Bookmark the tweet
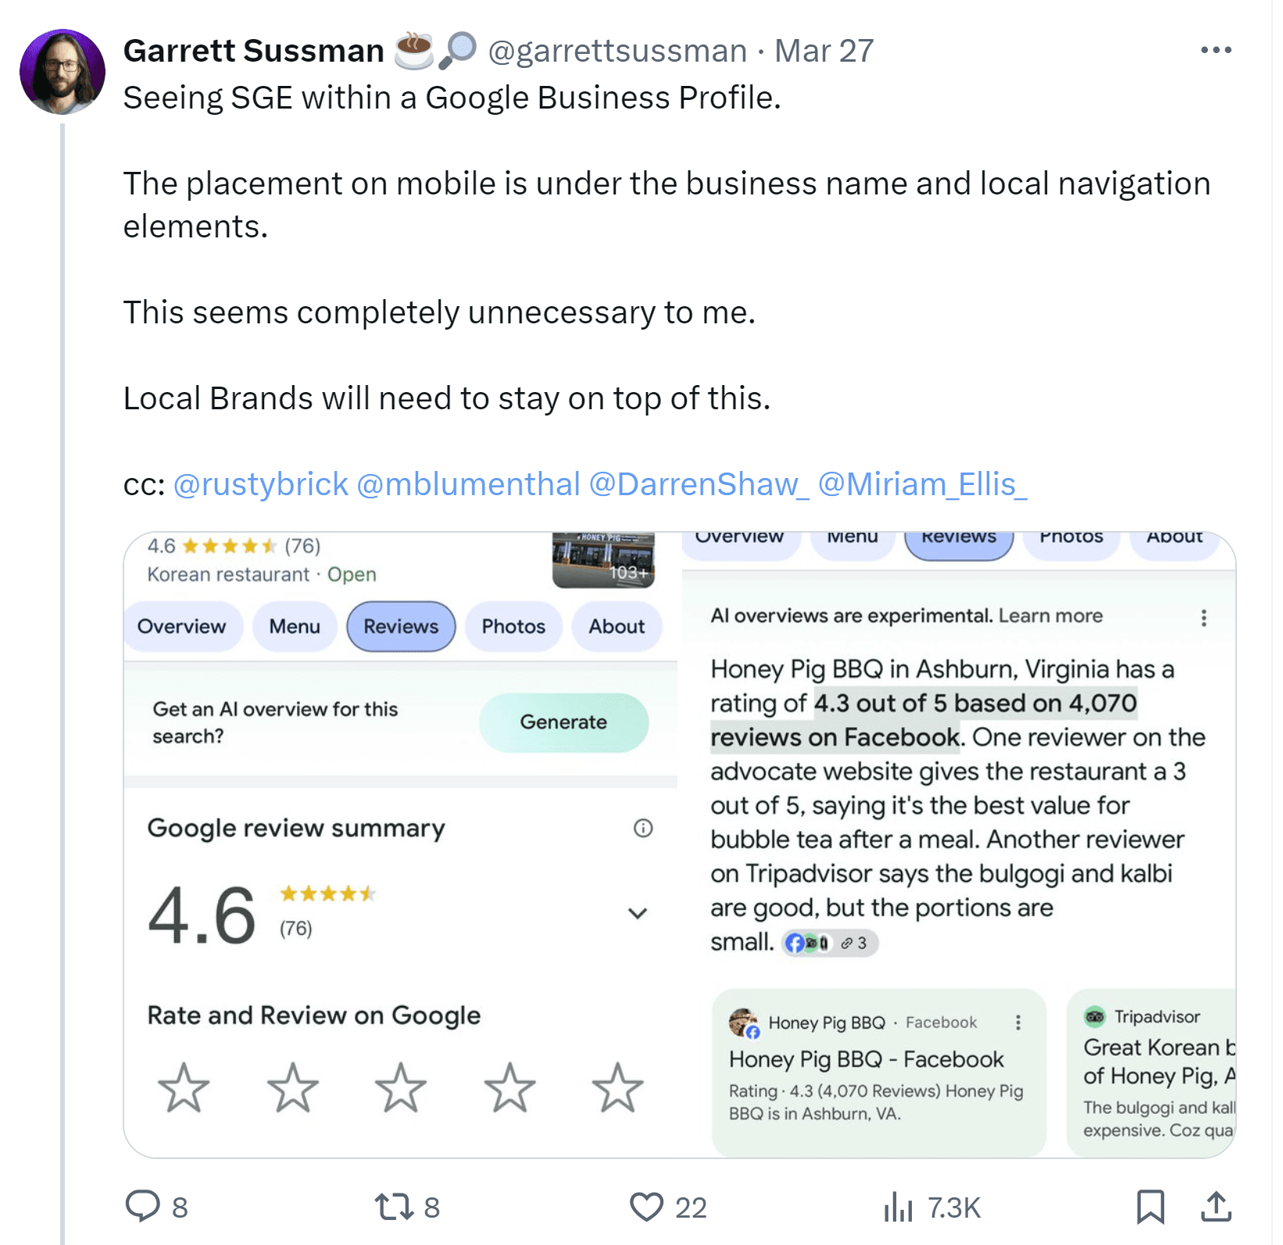The height and width of the screenshot is (1245, 1283). (1149, 1208)
